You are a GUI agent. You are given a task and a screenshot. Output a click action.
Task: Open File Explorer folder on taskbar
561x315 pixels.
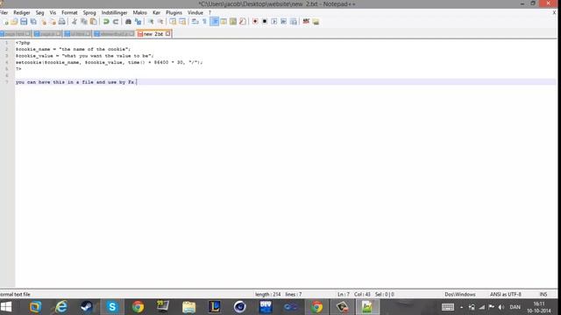coord(189,307)
